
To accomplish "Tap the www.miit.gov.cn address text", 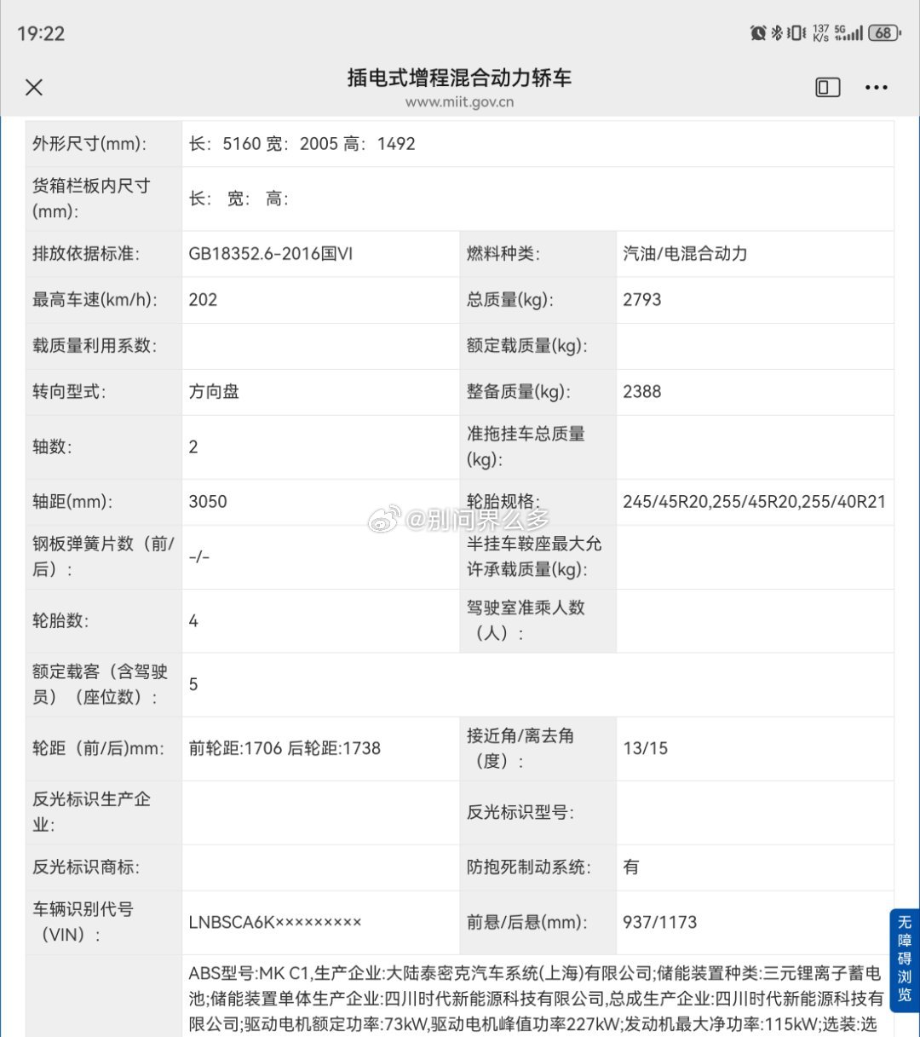I will (x=459, y=102).
